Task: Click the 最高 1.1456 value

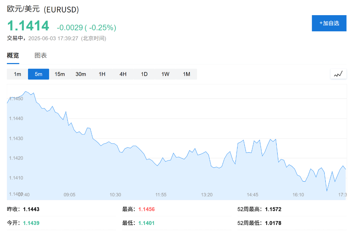Action: point(147,209)
